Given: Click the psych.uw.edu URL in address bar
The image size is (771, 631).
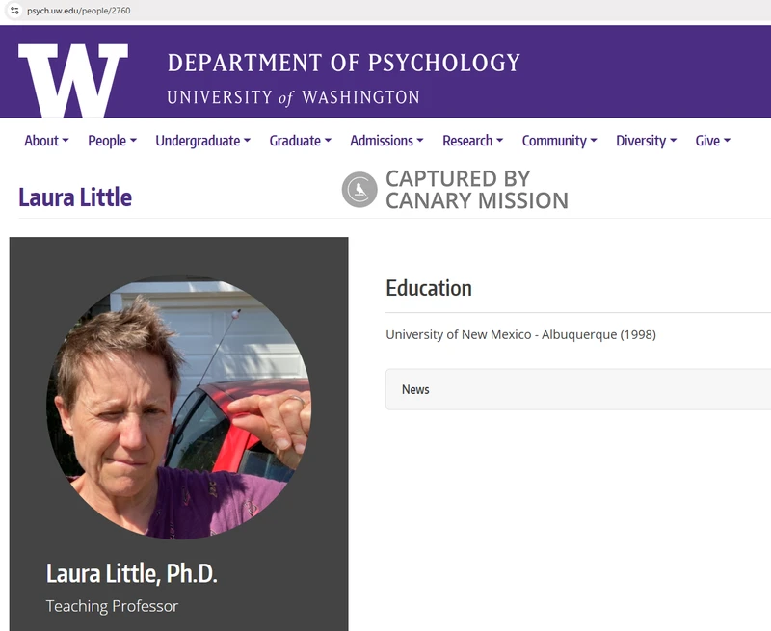Looking at the screenshot, I should 79,11.
